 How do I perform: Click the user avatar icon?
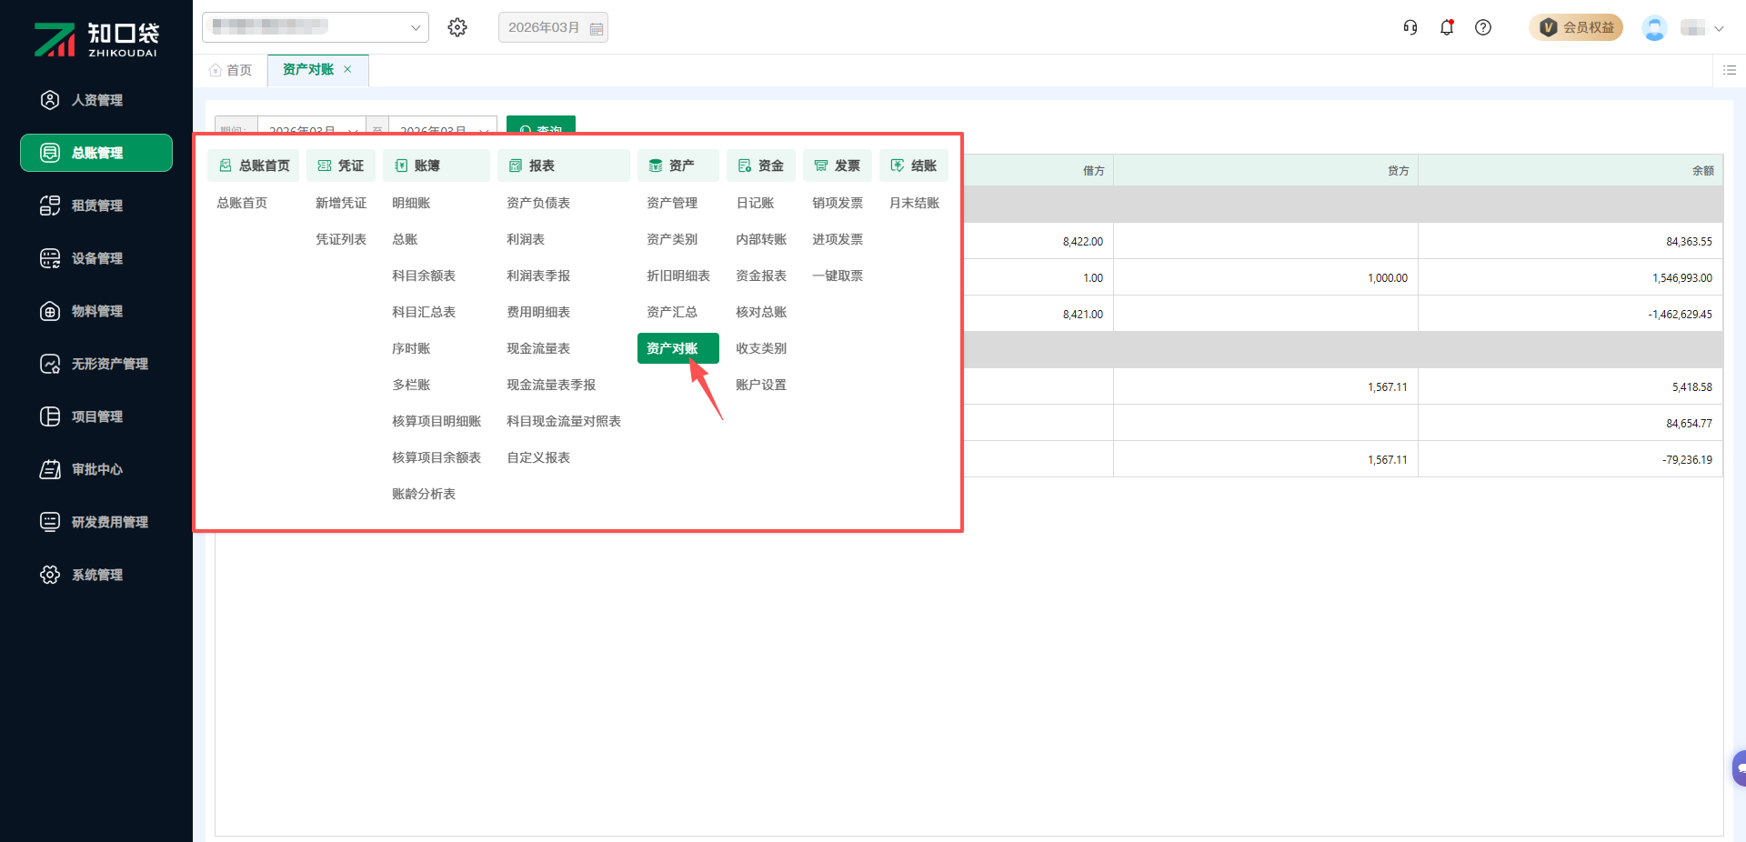(x=1654, y=27)
